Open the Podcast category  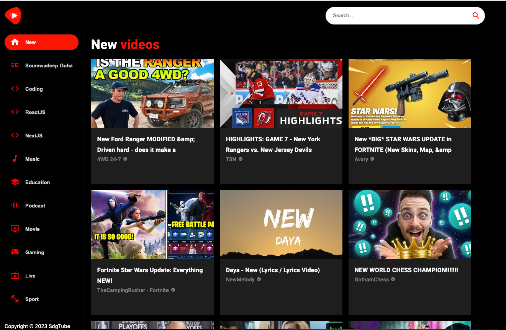pyautogui.click(x=41, y=206)
